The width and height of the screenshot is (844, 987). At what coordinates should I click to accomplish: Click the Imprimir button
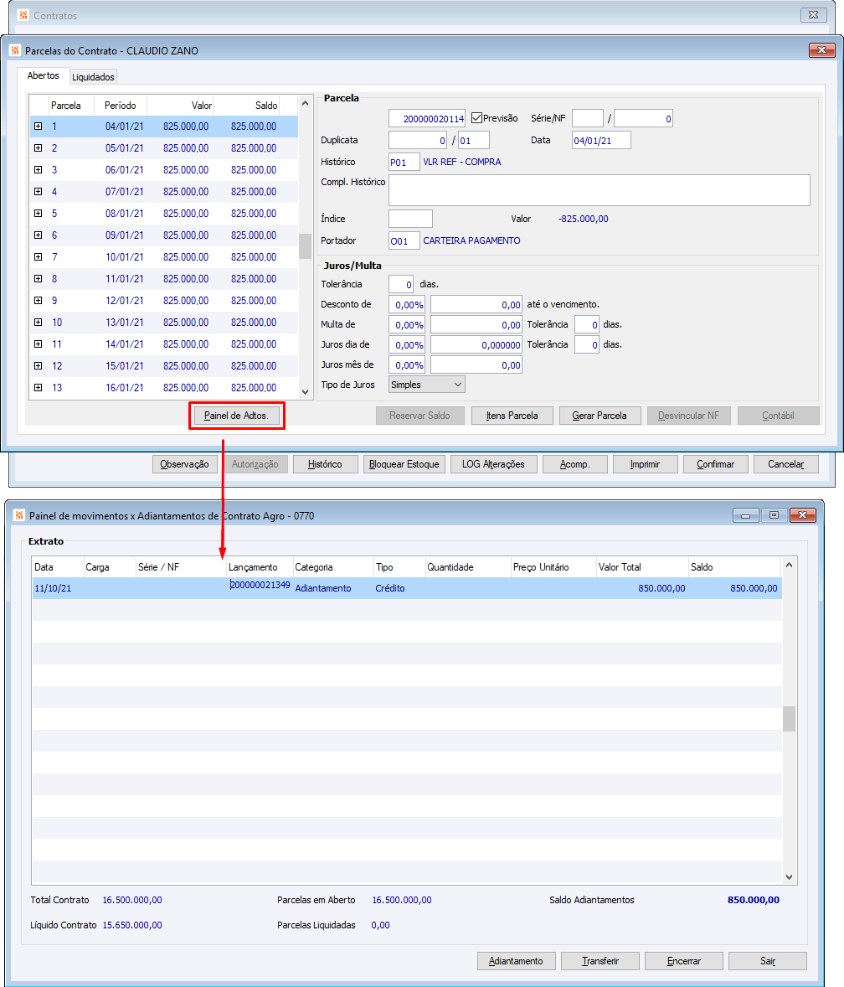click(646, 464)
